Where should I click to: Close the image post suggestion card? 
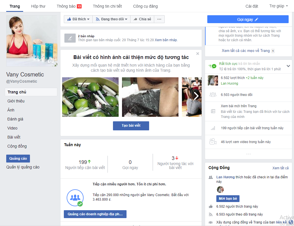tap(197, 54)
